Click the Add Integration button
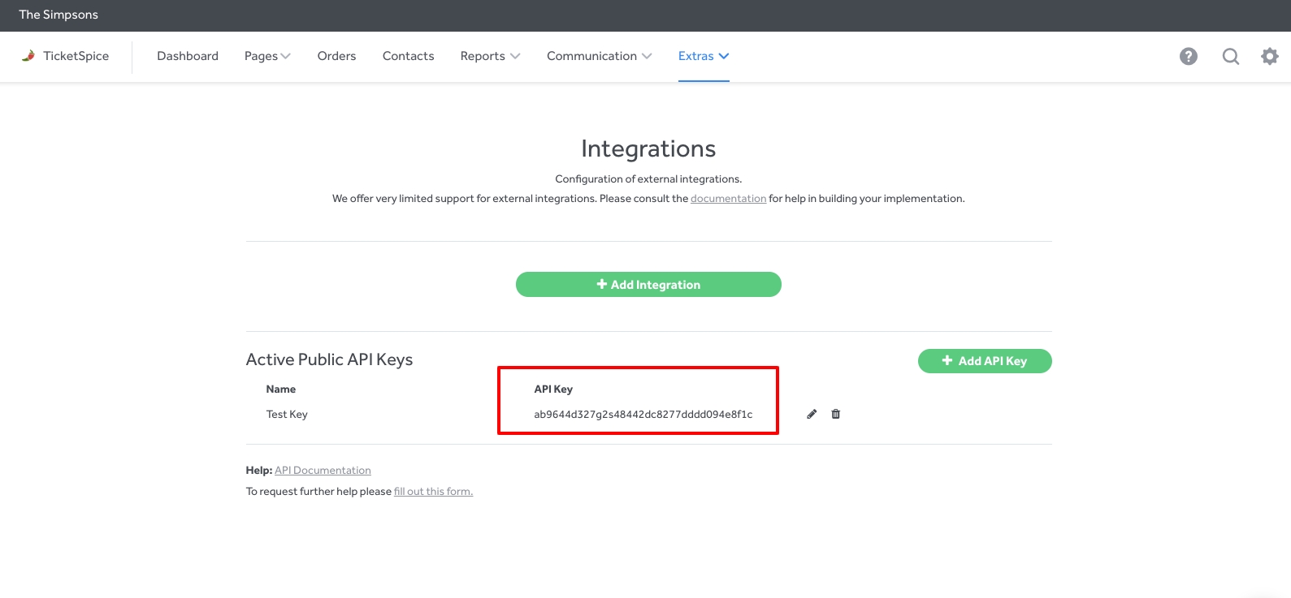 [648, 285]
